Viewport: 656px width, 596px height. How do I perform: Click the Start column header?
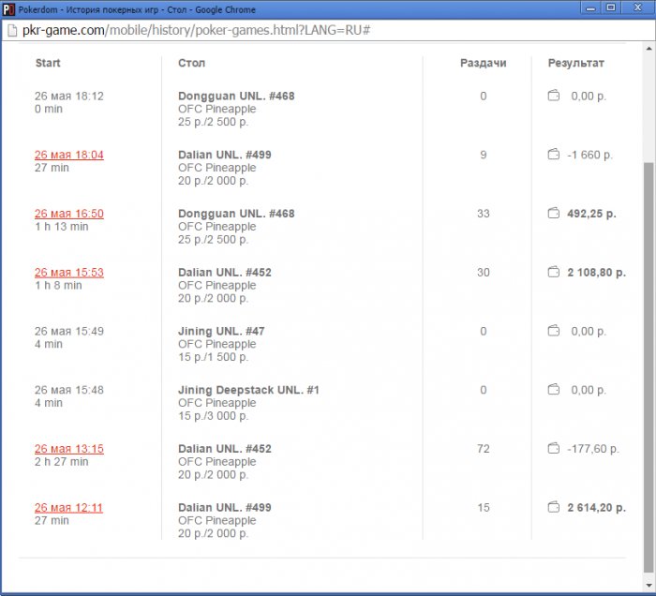coord(48,63)
